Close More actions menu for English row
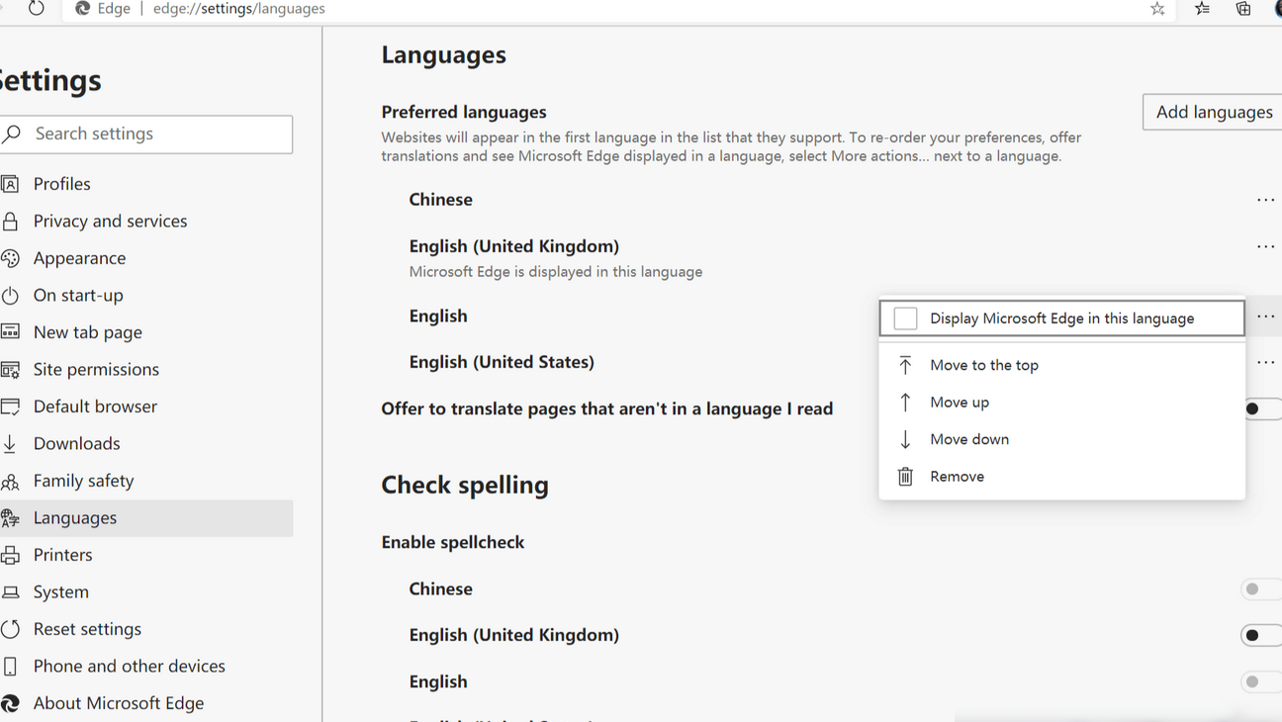 pos(1265,316)
